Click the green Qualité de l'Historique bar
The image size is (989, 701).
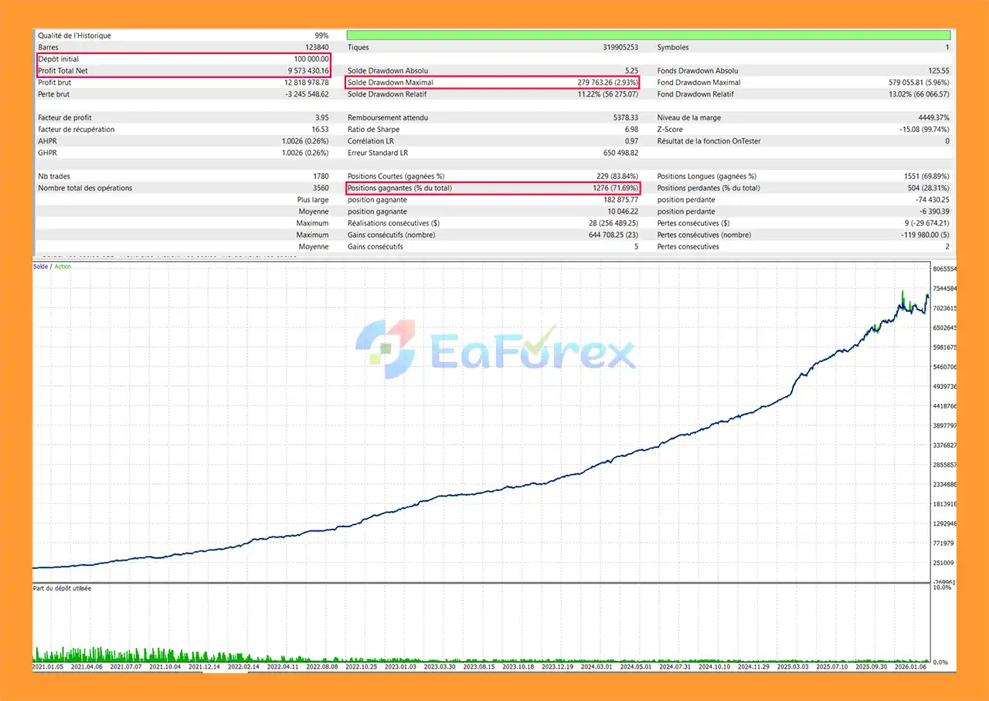(x=648, y=36)
